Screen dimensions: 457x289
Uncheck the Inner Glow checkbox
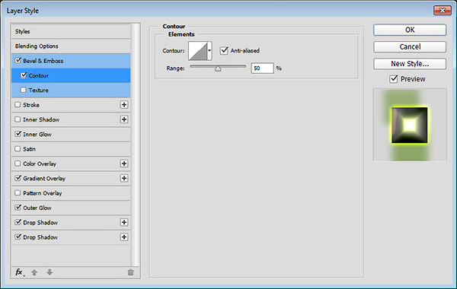18,134
